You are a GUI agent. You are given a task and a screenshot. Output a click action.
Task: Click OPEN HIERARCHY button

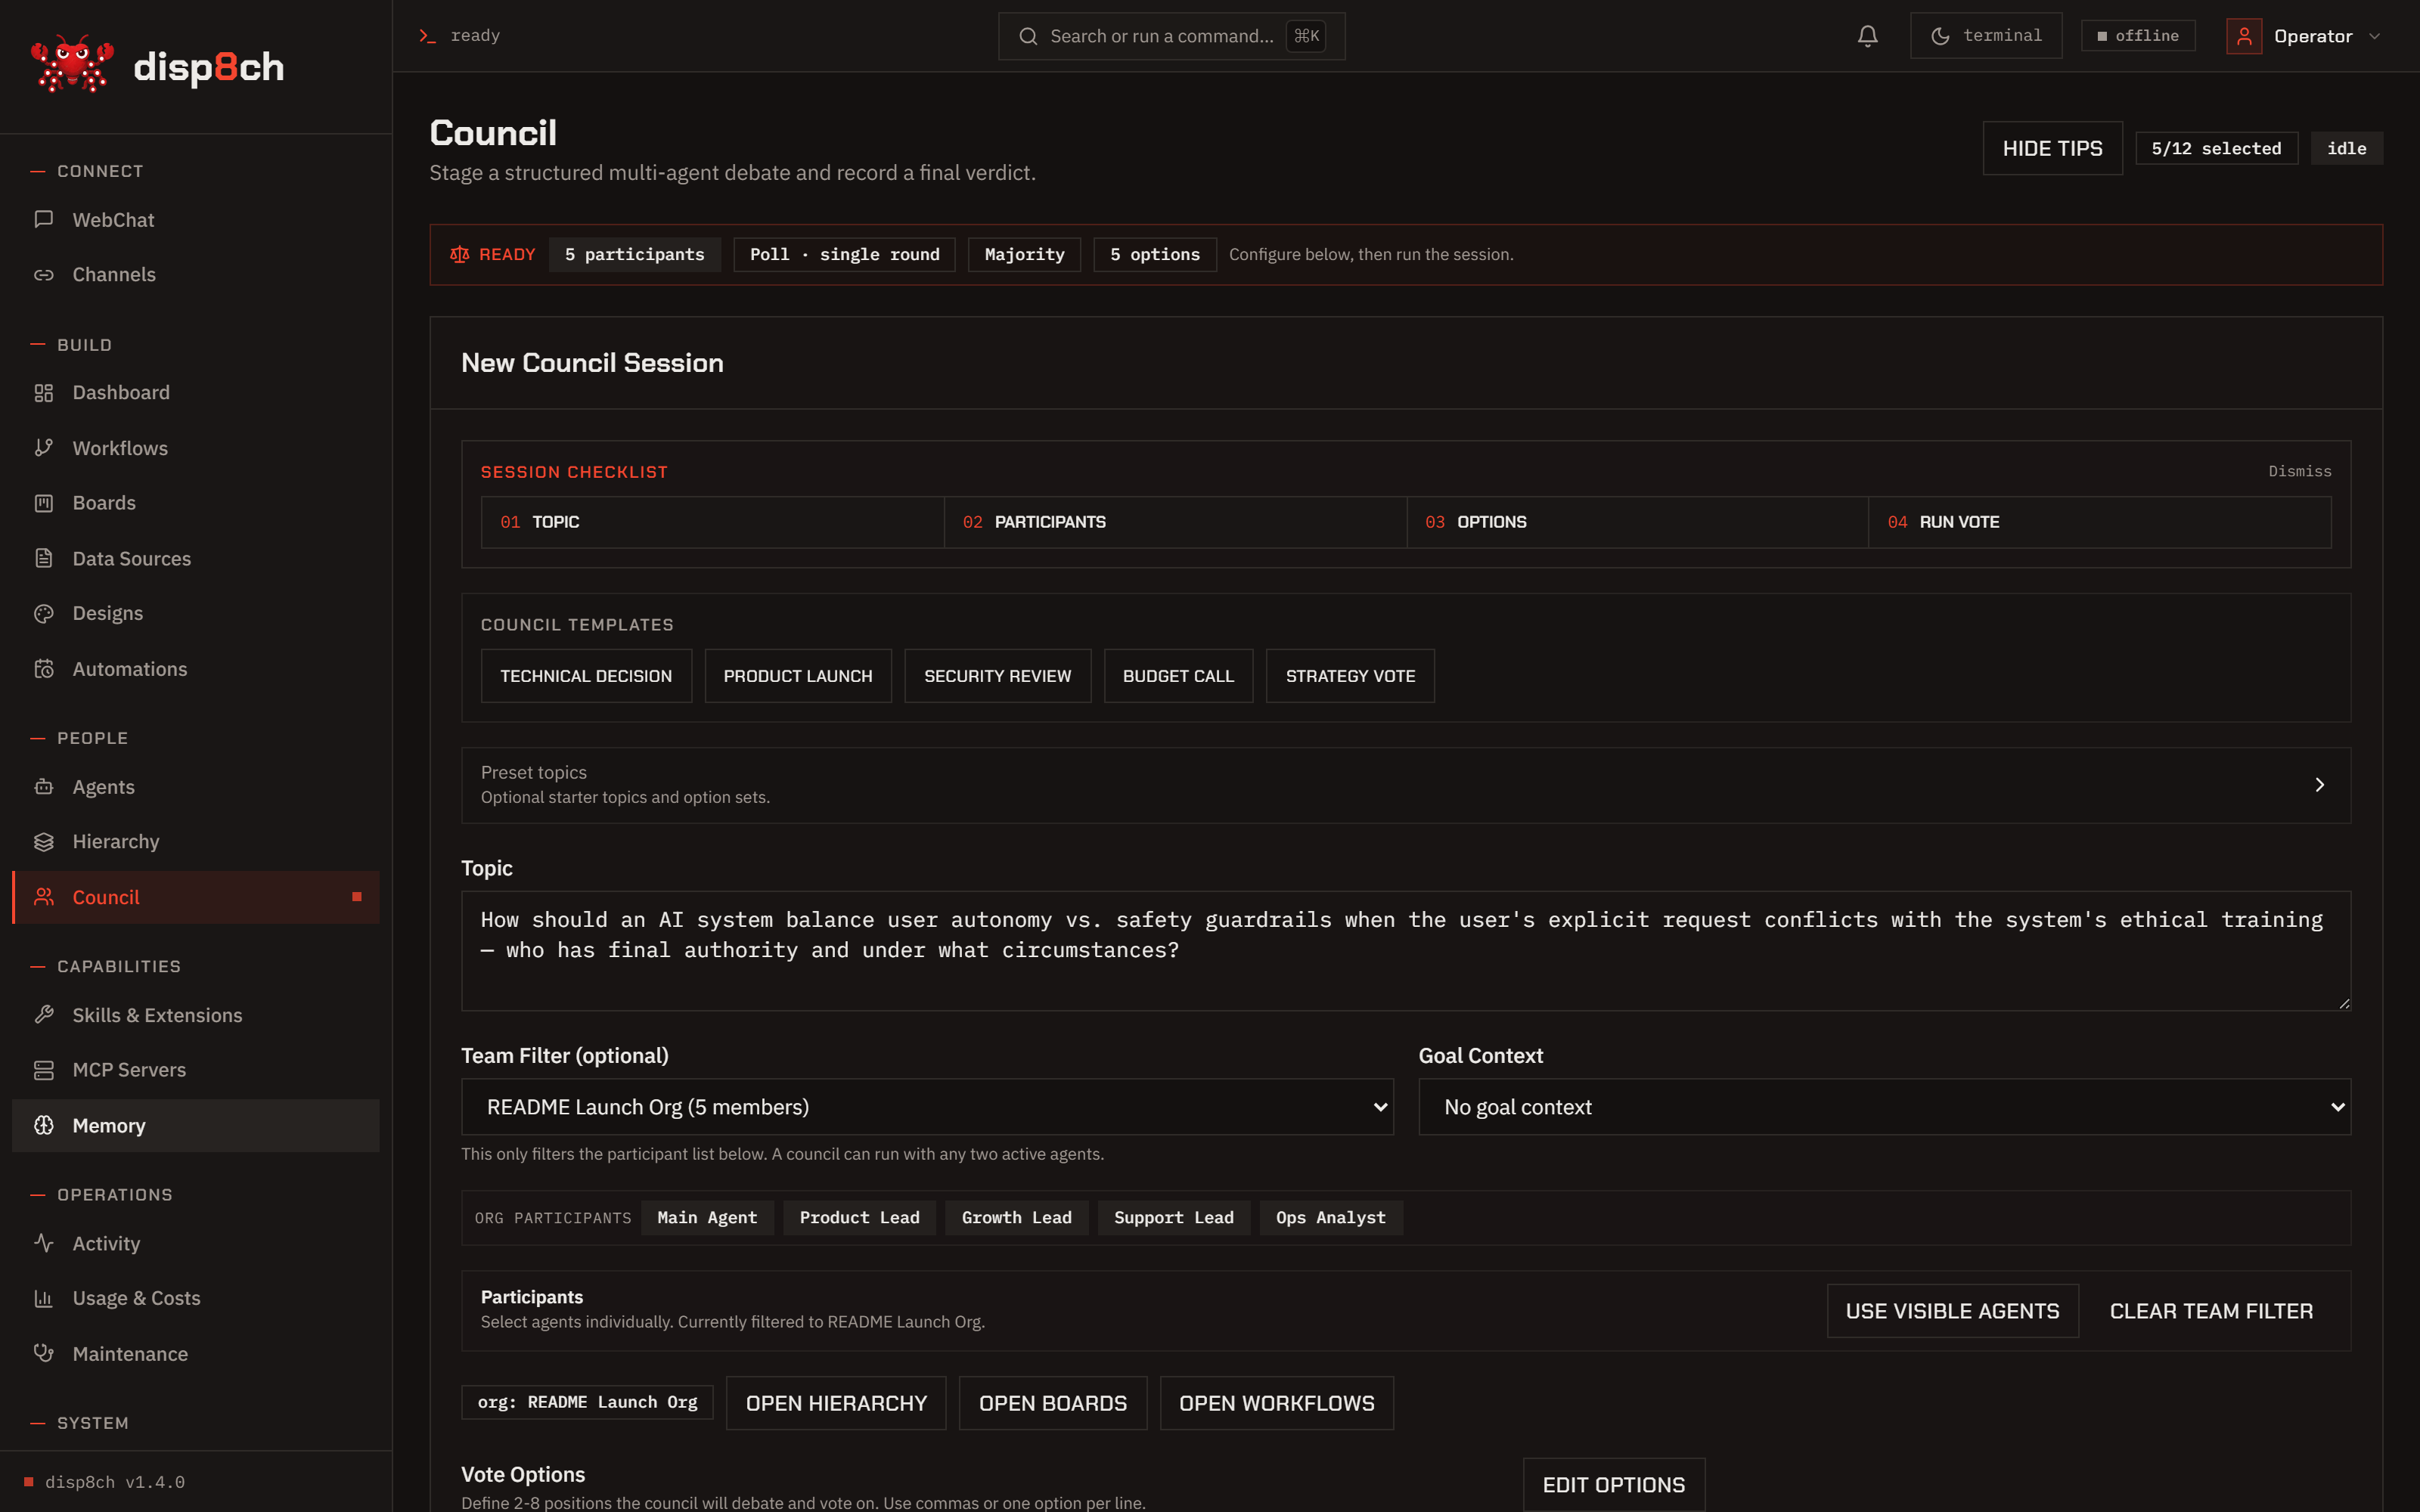click(x=836, y=1403)
